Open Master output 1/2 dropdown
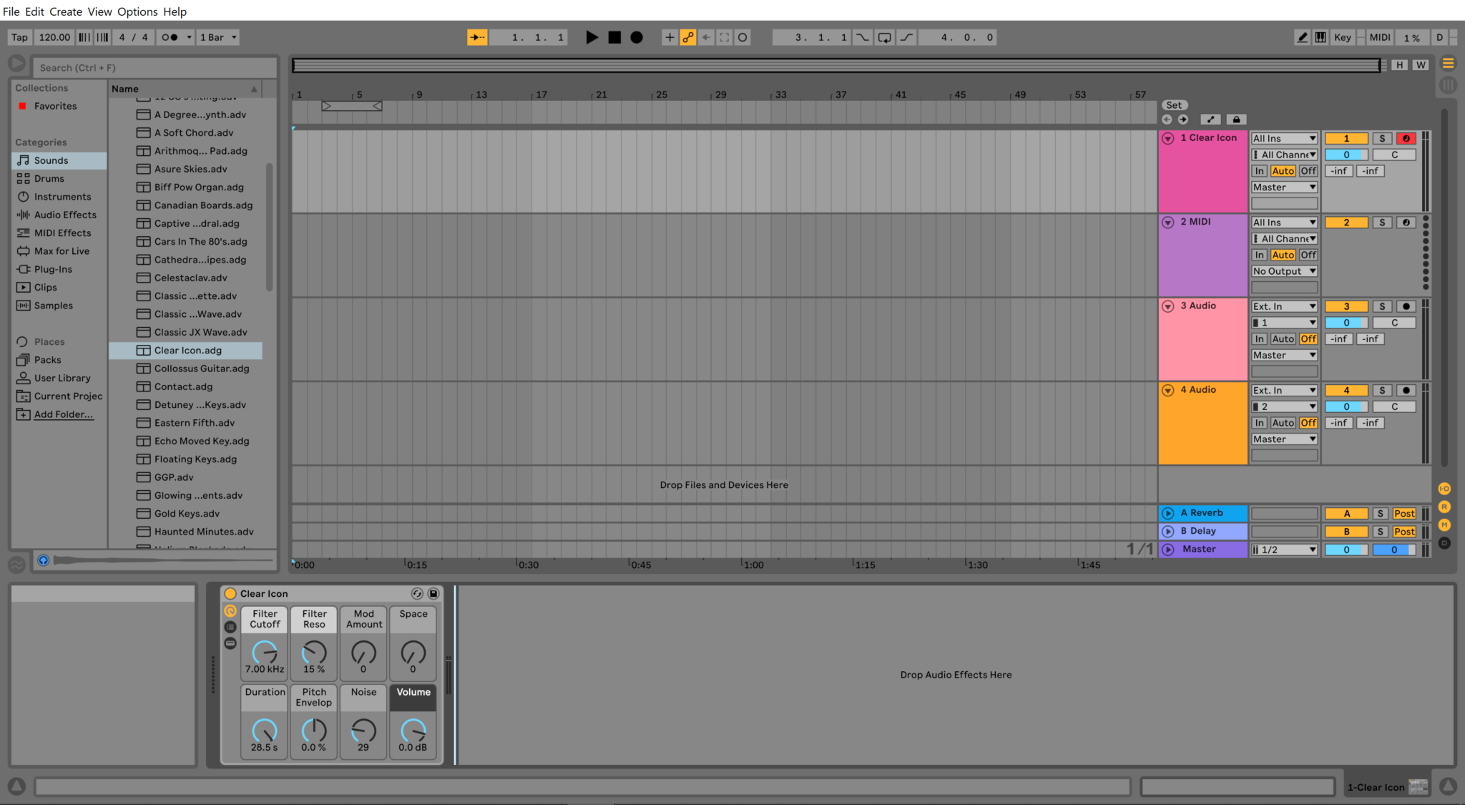 point(1284,550)
